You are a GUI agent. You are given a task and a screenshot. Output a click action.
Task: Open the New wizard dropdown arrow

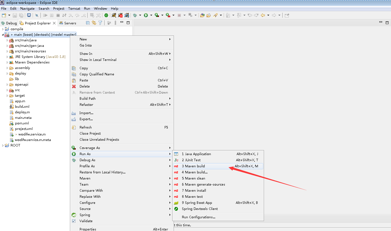pos(9,15)
